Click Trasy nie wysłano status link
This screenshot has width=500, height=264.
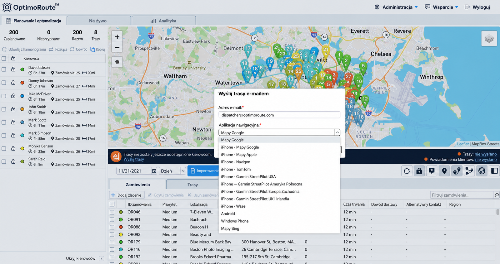(486, 154)
